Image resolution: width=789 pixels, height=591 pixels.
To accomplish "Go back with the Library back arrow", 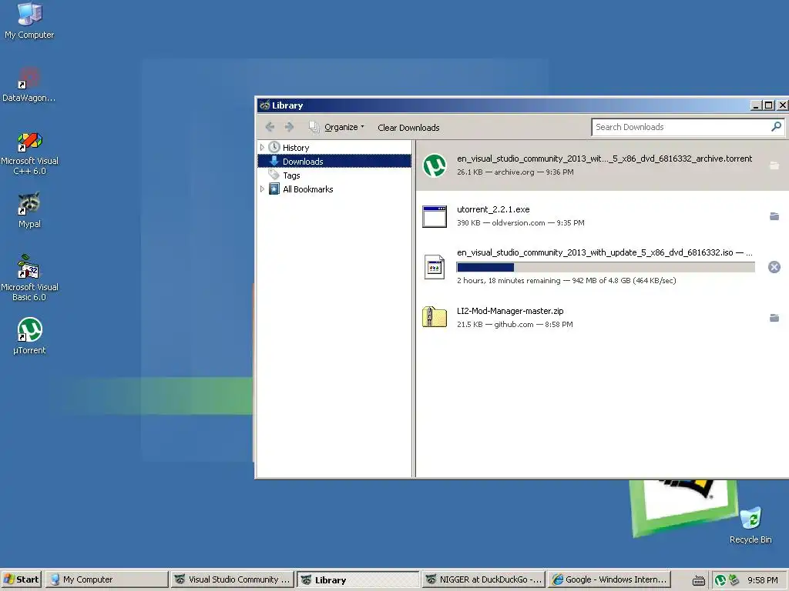I will pyautogui.click(x=270, y=127).
